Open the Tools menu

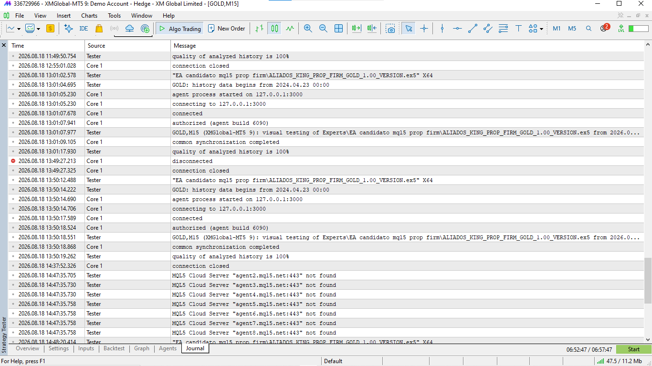point(115,16)
